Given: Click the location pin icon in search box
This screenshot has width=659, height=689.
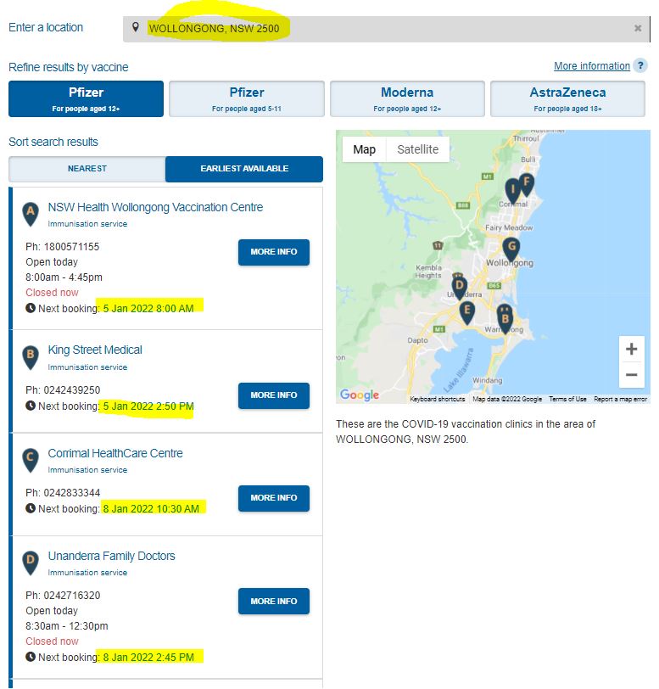Looking at the screenshot, I should point(136,27).
